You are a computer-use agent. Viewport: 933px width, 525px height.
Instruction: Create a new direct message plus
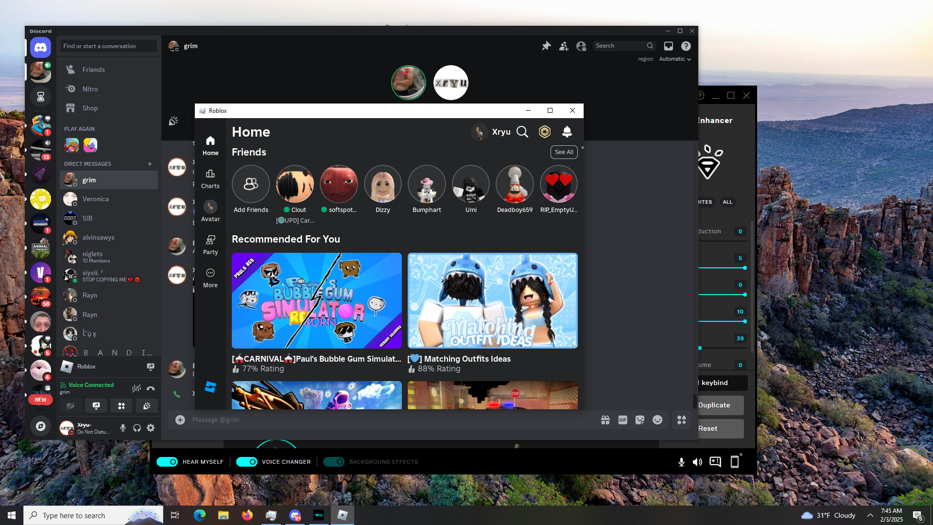point(150,164)
